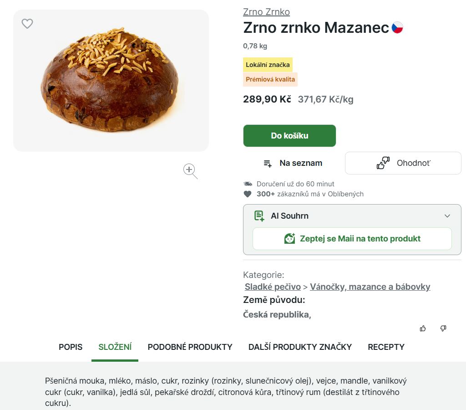466x410 pixels.
Task: Click the magnifier zoom icon below image
Action: click(190, 170)
